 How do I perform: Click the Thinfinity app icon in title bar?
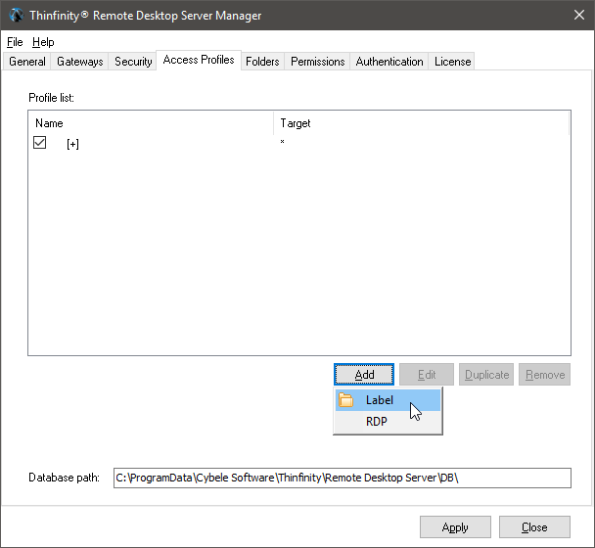[17, 16]
